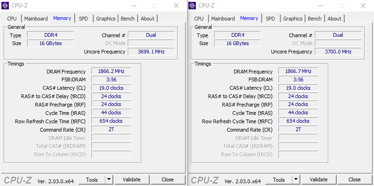Click the 44 clocks tRAS value in left window
This screenshot has width=374, height=186.
point(111,113)
